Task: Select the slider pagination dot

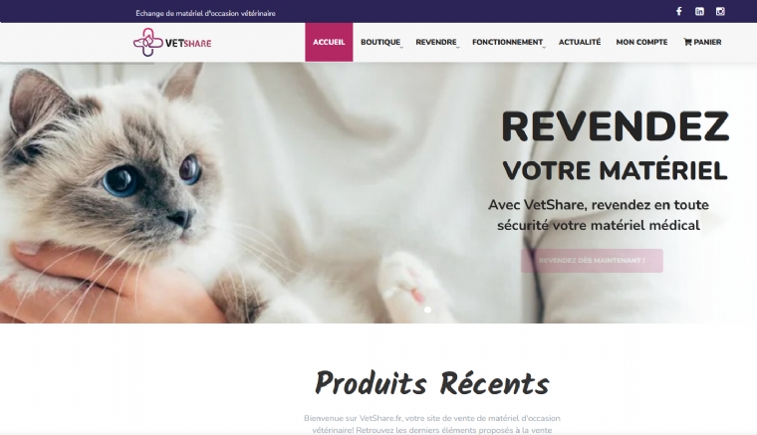Action: [x=427, y=310]
